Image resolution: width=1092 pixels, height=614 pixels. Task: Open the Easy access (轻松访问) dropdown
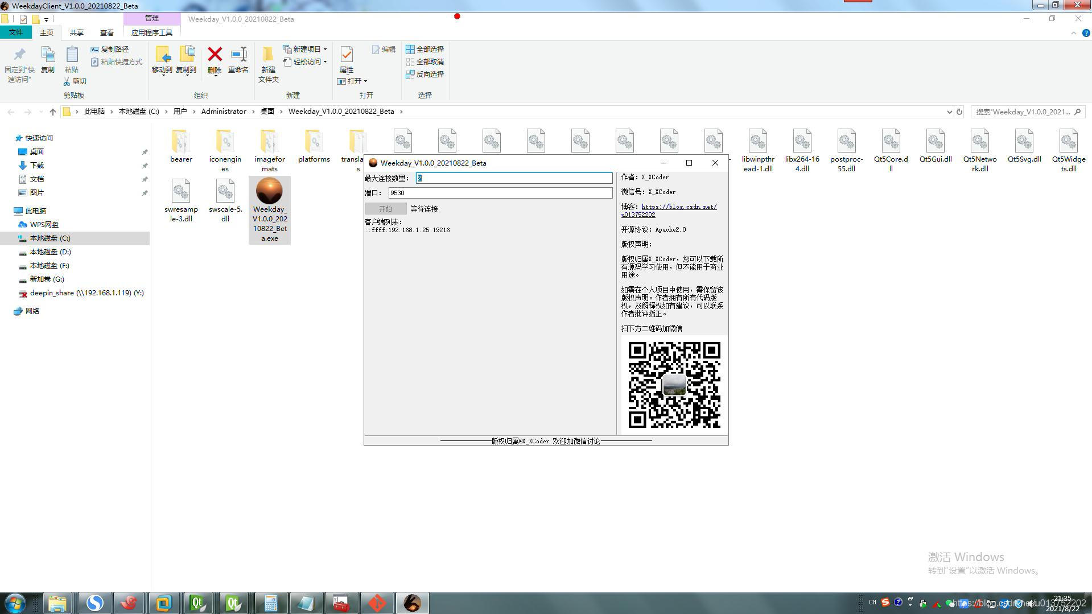click(305, 62)
